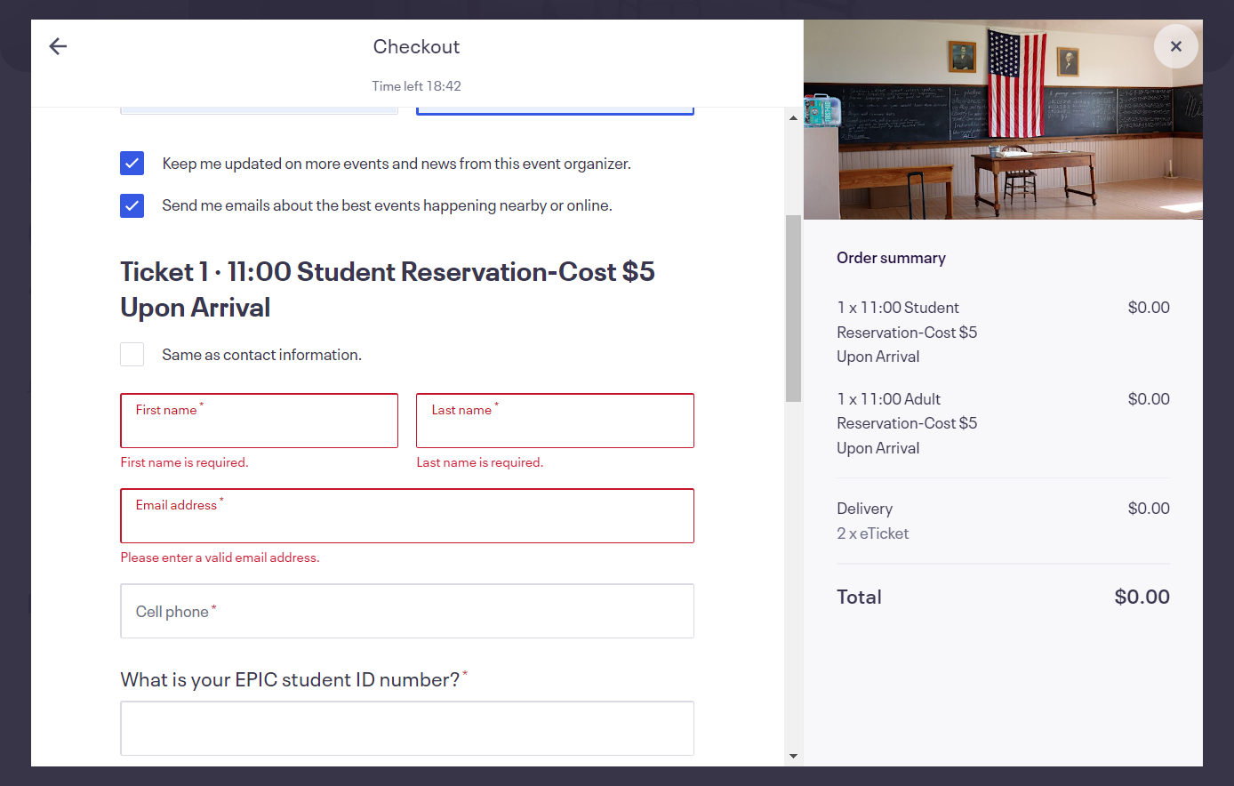Click 'Please enter a valid email address.' error
Image resolution: width=1234 pixels, height=786 pixels.
click(220, 557)
